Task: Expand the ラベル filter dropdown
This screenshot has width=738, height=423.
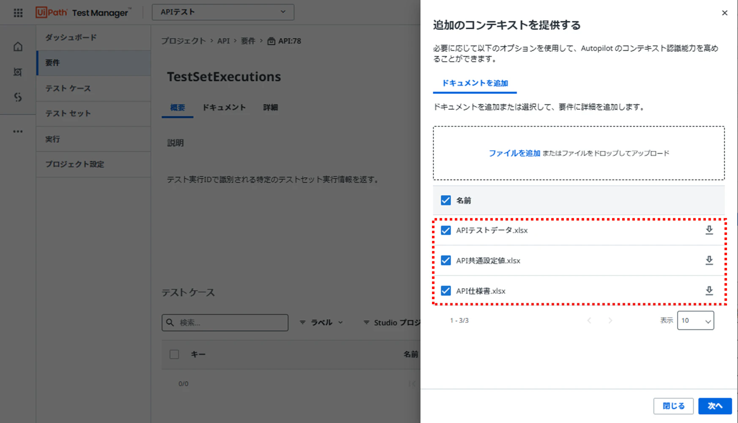Action: pyautogui.click(x=321, y=322)
